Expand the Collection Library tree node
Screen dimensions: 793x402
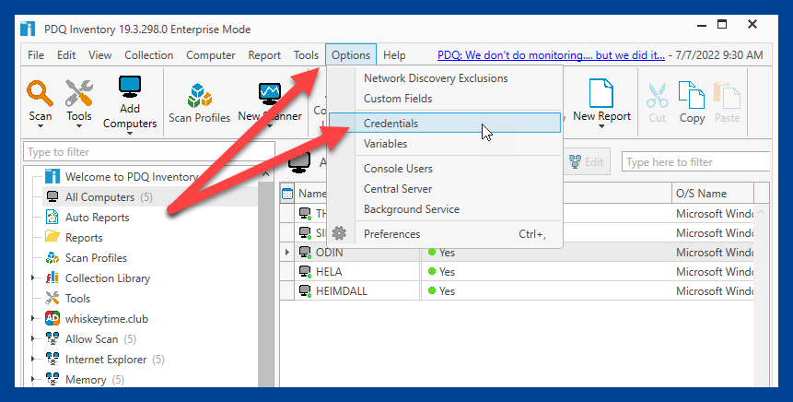pos(33,278)
